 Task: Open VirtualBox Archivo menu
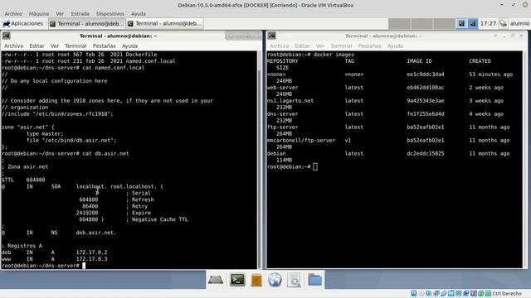13,14
